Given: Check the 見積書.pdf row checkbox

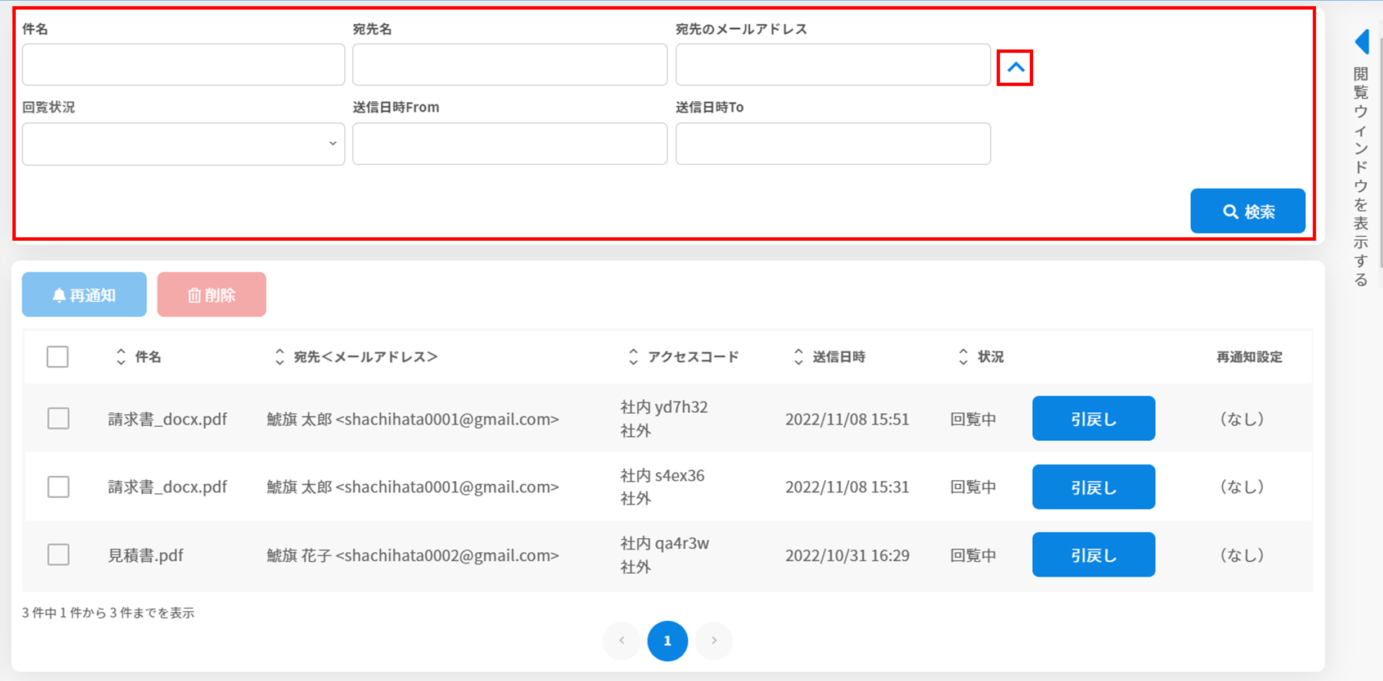Looking at the screenshot, I should tap(58, 555).
